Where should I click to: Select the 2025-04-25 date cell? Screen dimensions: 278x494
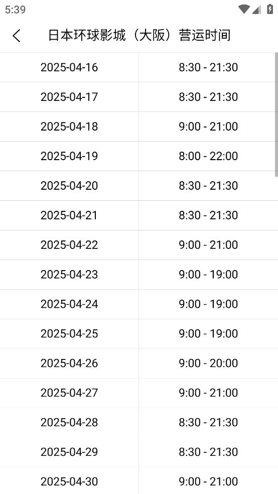click(x=69, y=334)
